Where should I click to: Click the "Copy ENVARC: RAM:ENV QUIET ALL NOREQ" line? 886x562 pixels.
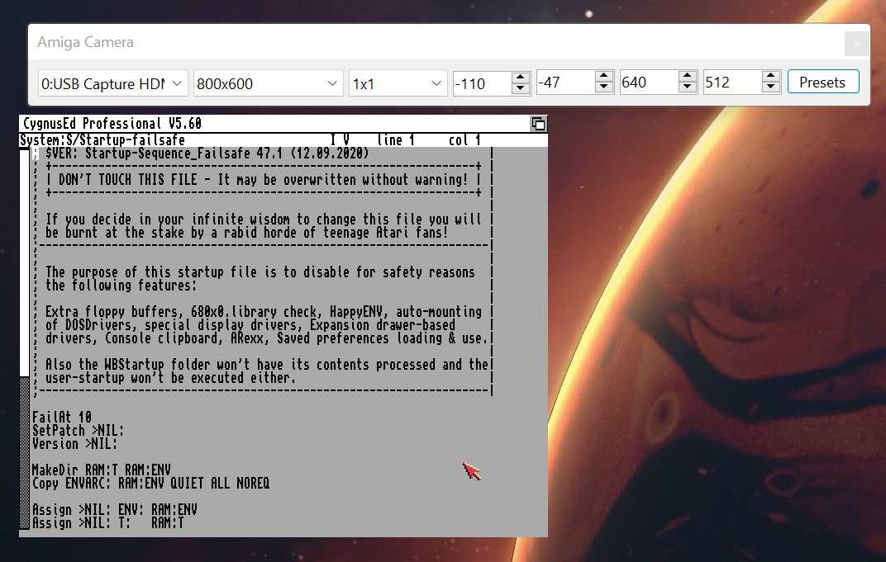[x=151, y=484]
